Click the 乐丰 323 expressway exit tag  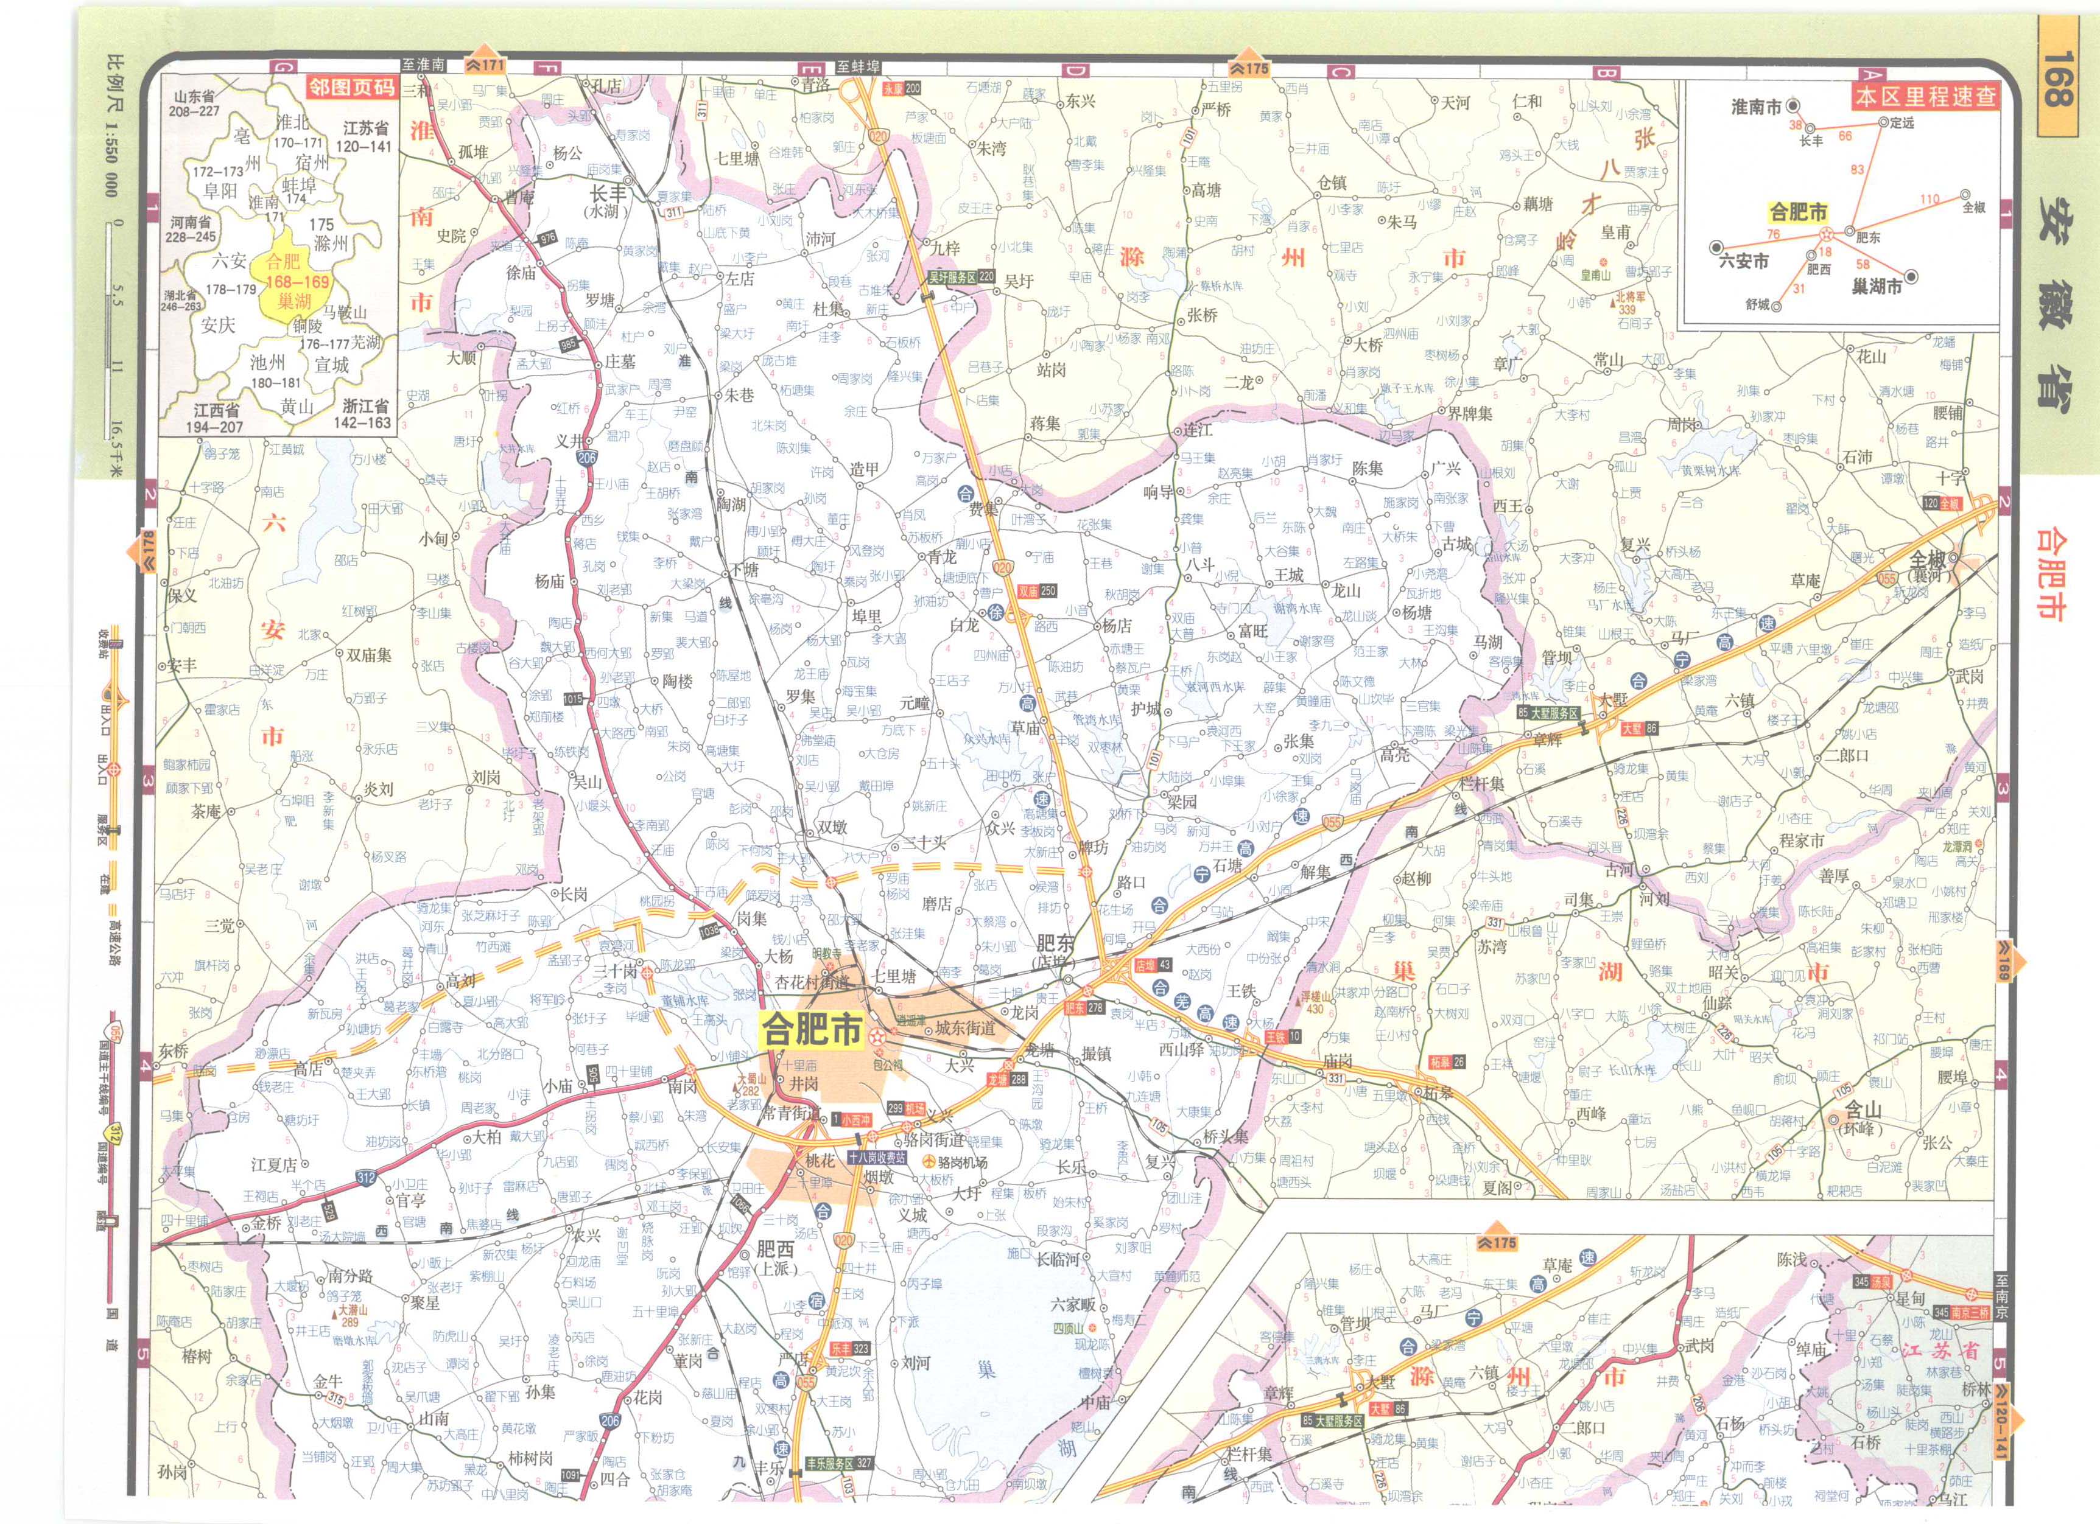(x=850, y=1349)
